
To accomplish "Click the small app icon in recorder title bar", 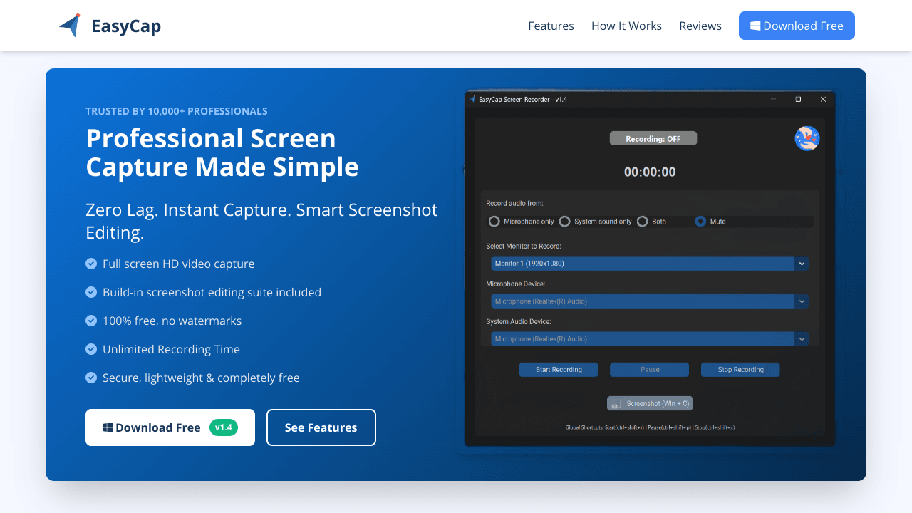I will point(472,99).
